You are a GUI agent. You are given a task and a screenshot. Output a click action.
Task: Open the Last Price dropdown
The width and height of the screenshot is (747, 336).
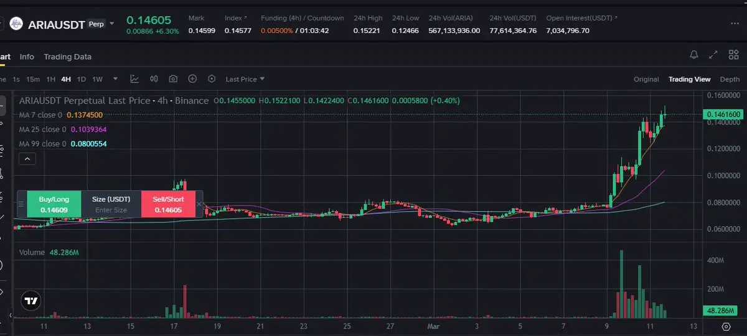(245, 79)
